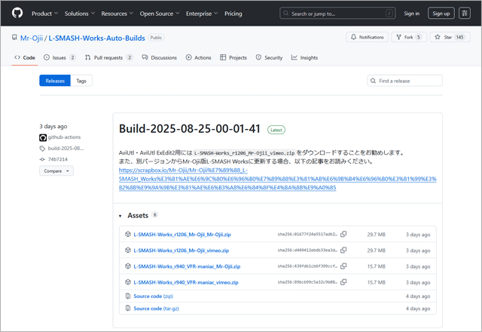Click the 29.7 MB size of r1206_Mr-Ojii_Mr-Ojii.zip

(377, 235)
